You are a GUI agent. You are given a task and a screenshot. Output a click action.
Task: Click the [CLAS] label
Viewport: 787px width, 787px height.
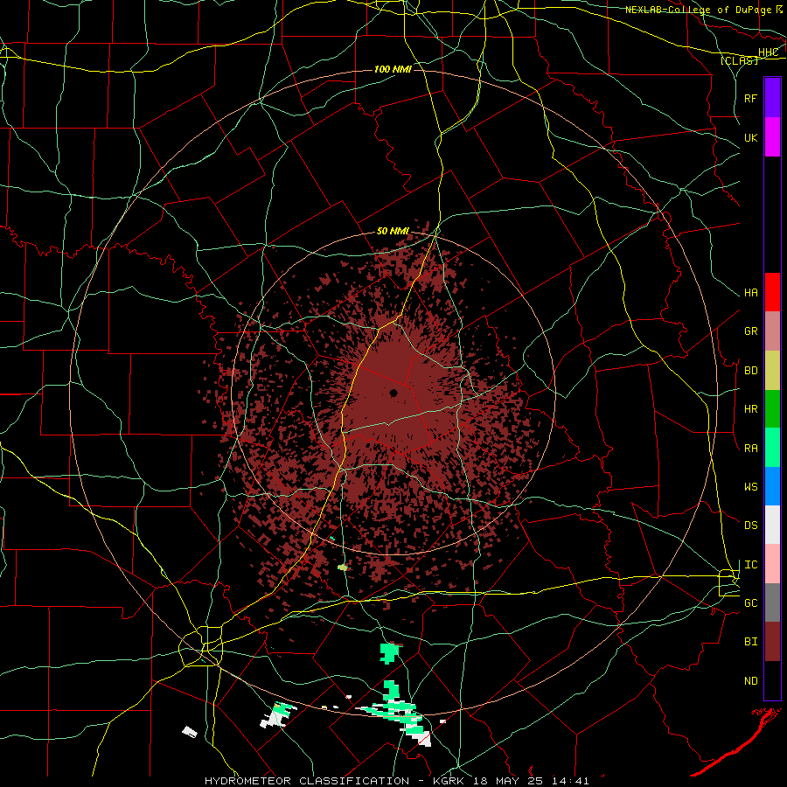pyautogui.click(x=739, y=60)
